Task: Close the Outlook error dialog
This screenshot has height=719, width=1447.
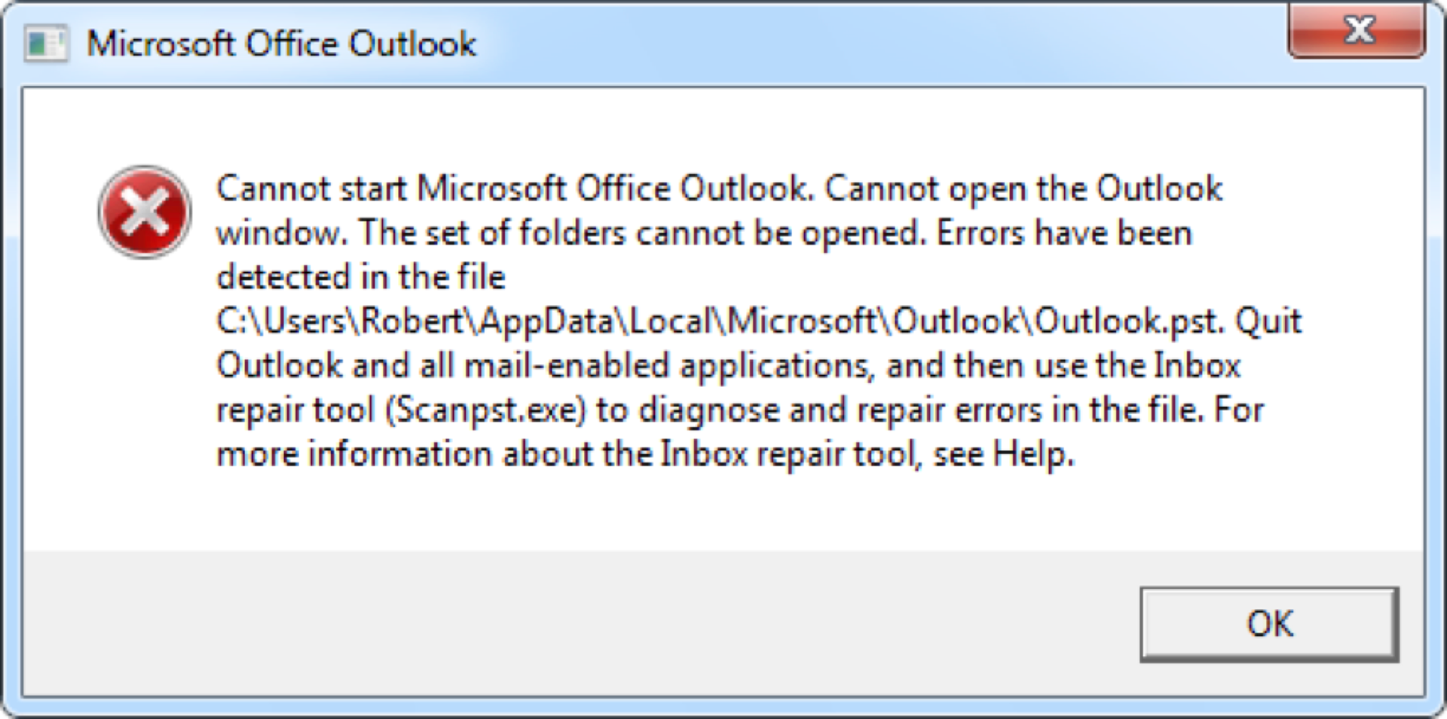Action: point(1357,32)
